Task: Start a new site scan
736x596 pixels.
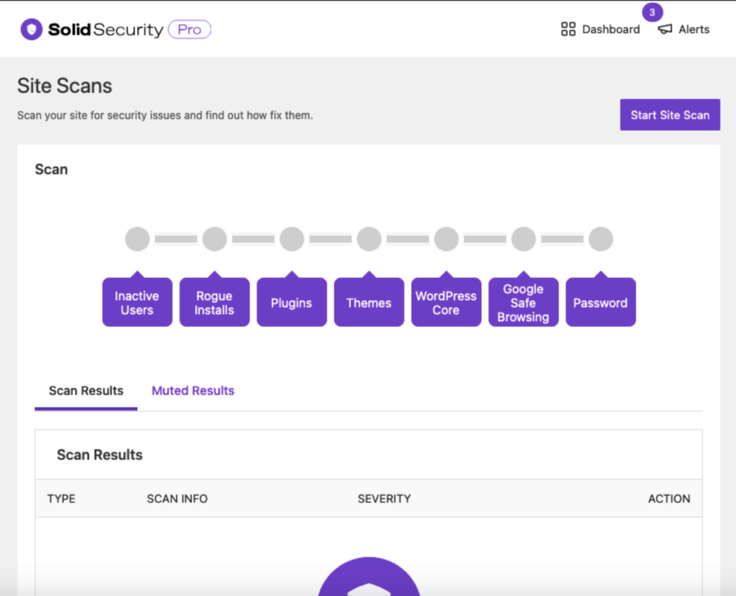Action: [670, 115]
